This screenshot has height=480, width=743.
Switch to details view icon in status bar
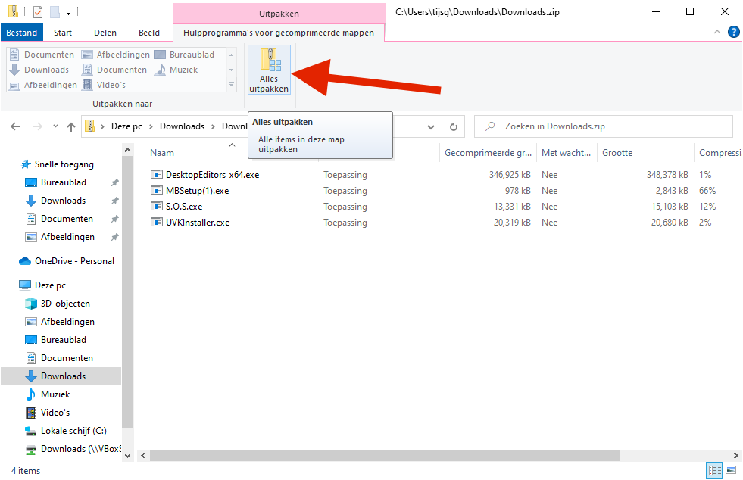click(x=713, y=470)
